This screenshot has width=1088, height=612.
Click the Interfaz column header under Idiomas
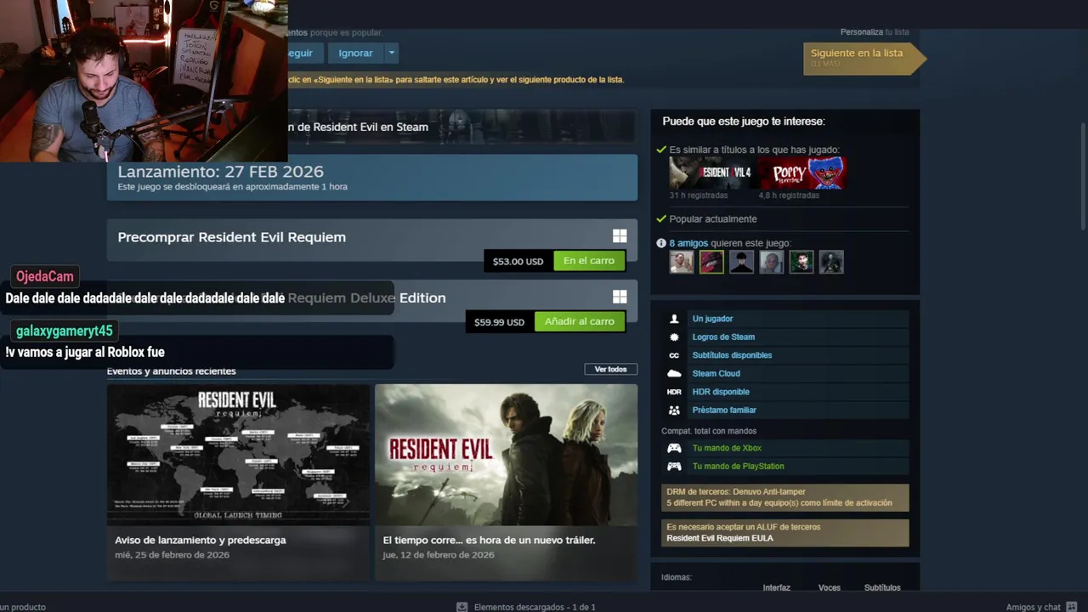(x=776, y=587)
